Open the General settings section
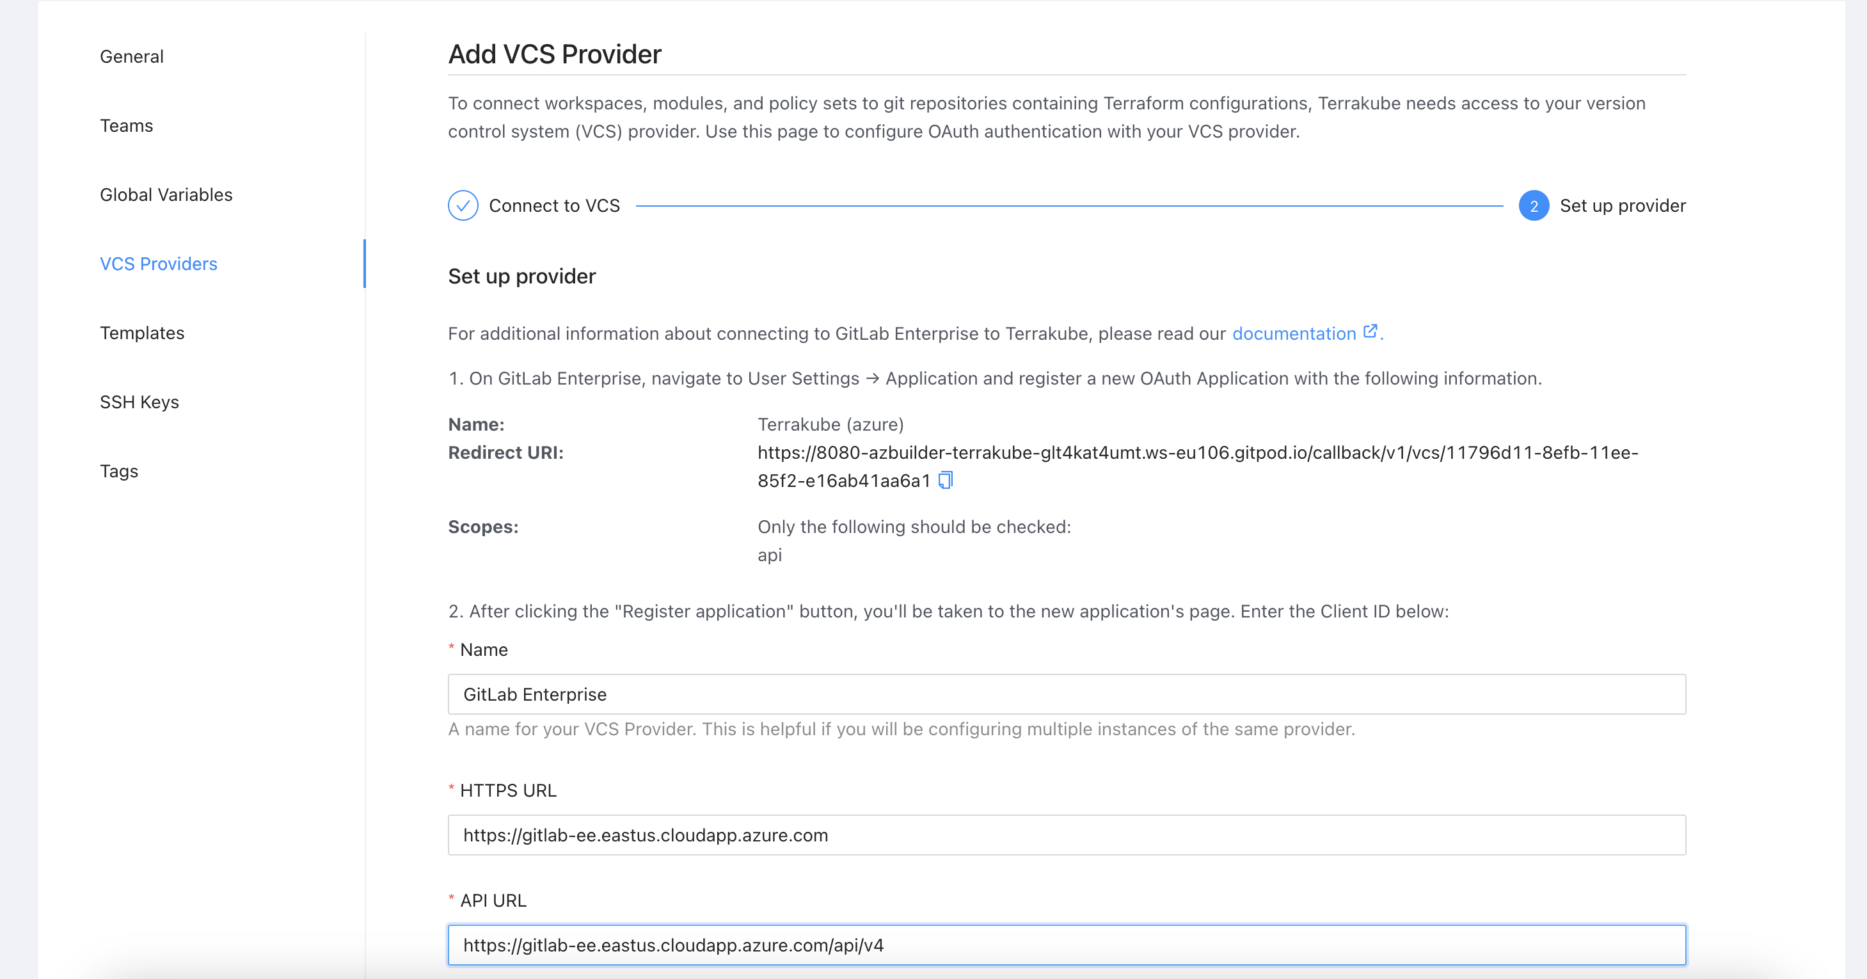The image size is (1867, 979). [131, 56]
